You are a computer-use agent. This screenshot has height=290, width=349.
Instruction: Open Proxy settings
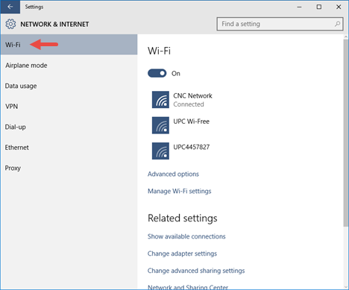pos(69,168)
